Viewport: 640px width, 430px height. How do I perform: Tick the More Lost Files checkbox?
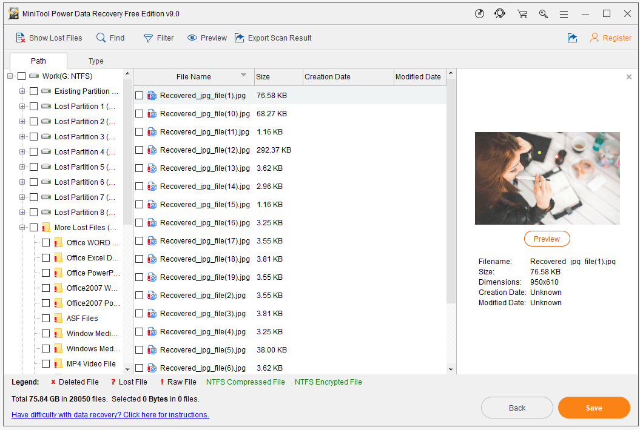click(34, 228)
